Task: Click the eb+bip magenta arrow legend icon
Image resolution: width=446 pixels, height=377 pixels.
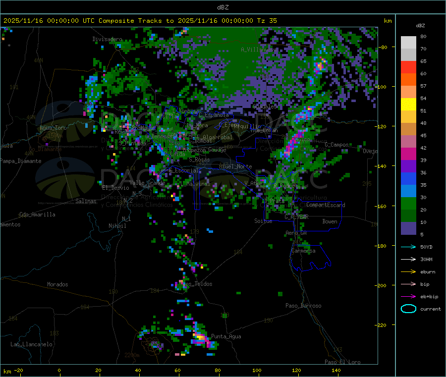Action: point(408,296)
